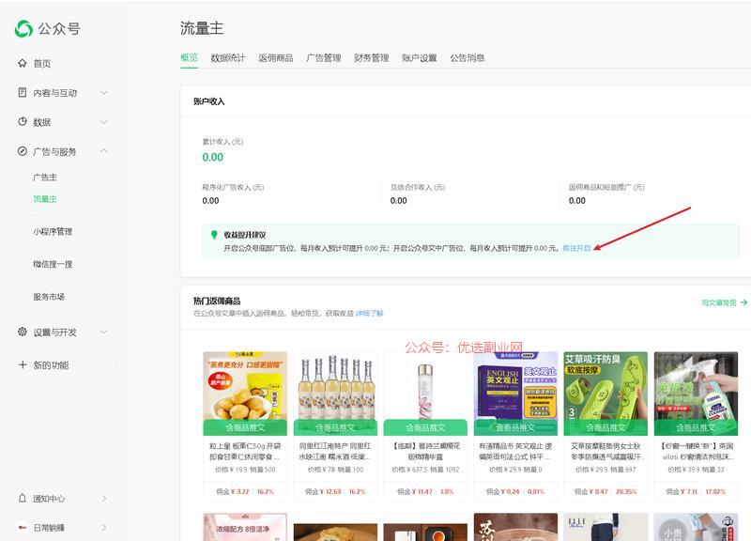Click 含商品推文 on the vilosi card
The width and height of the screenshot is (751, 541).
696,427
